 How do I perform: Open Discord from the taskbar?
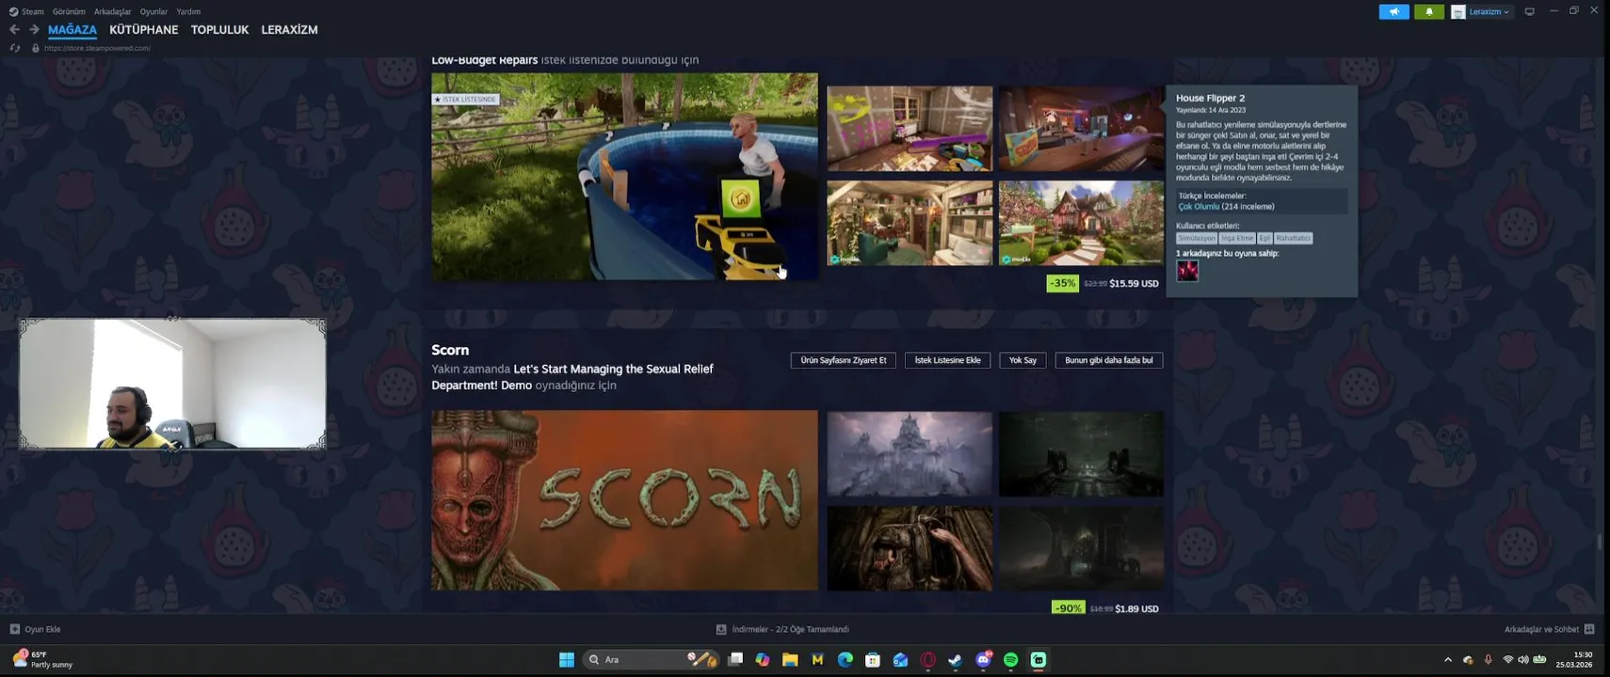pyautogui.click(x=983, y=660)
